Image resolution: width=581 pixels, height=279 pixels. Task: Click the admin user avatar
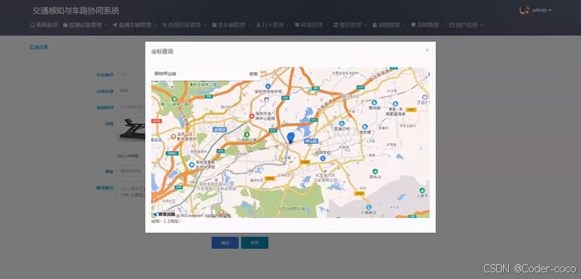(x=524, y=10)
